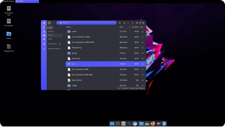Select Trash in the sidebar
Viewport: 225px width, 127px height.
50,39
